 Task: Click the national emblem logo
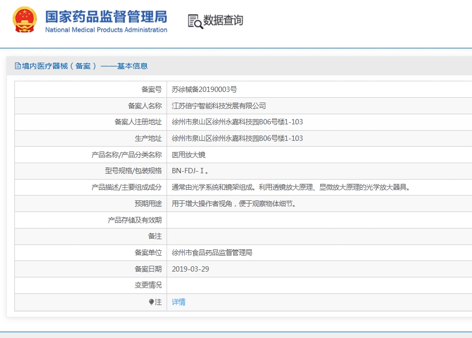coord(24,20)
